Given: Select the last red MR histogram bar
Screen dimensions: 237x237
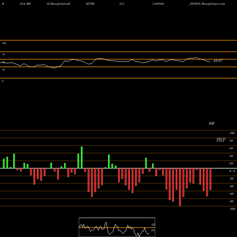Looking at the screenshot, I should [210, 179].
